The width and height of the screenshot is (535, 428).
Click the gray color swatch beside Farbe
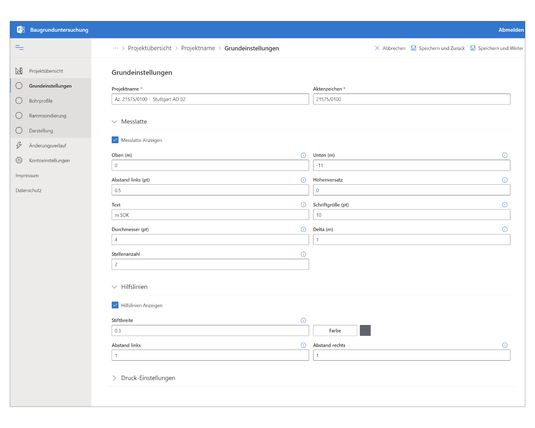365,331
